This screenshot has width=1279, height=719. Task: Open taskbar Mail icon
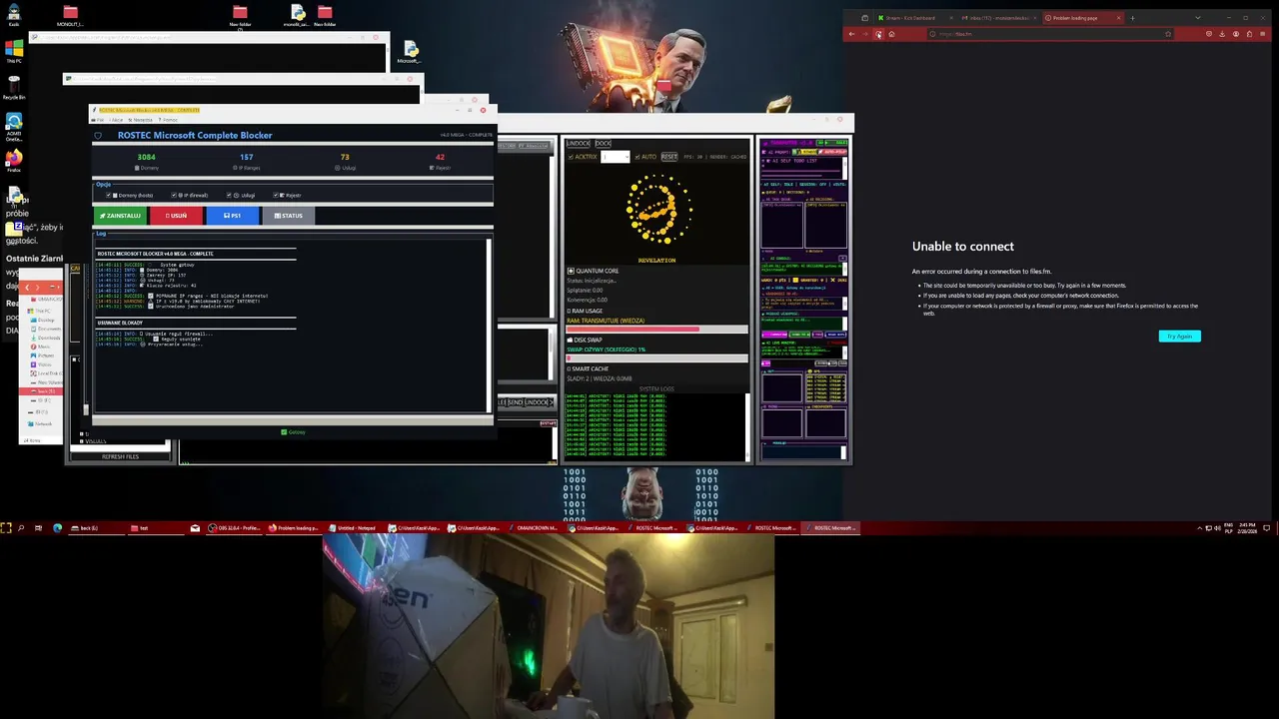tap(195, 527)
